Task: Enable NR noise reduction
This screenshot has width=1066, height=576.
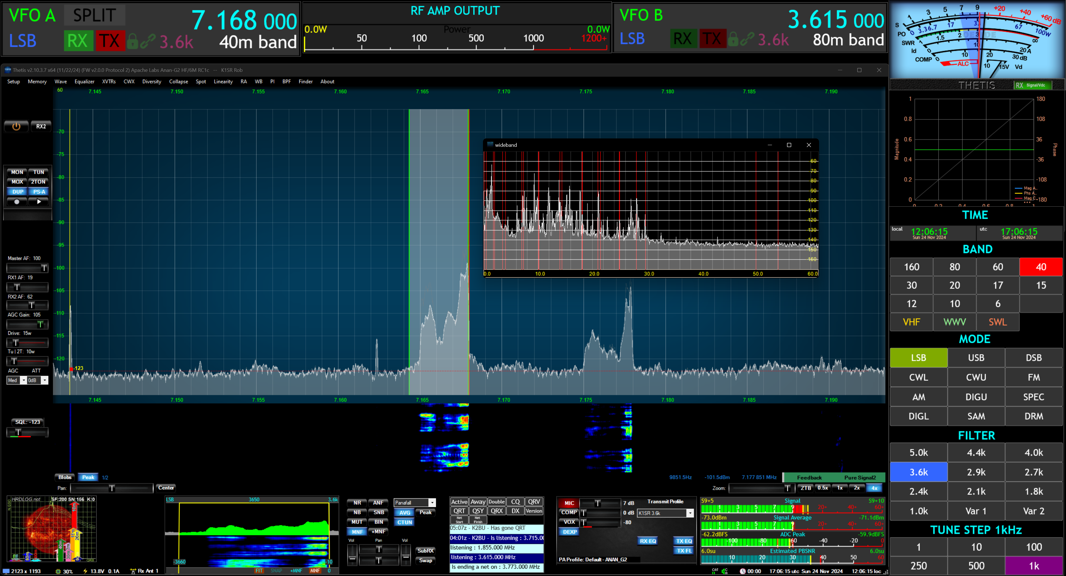Action: tap(357, 503)
